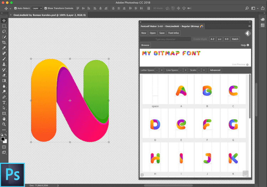Choose the Hand tool

(4, 119)
